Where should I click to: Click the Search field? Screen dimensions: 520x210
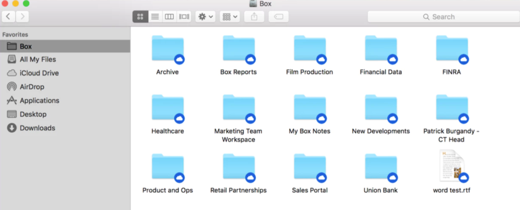click(x=444, y=17)
